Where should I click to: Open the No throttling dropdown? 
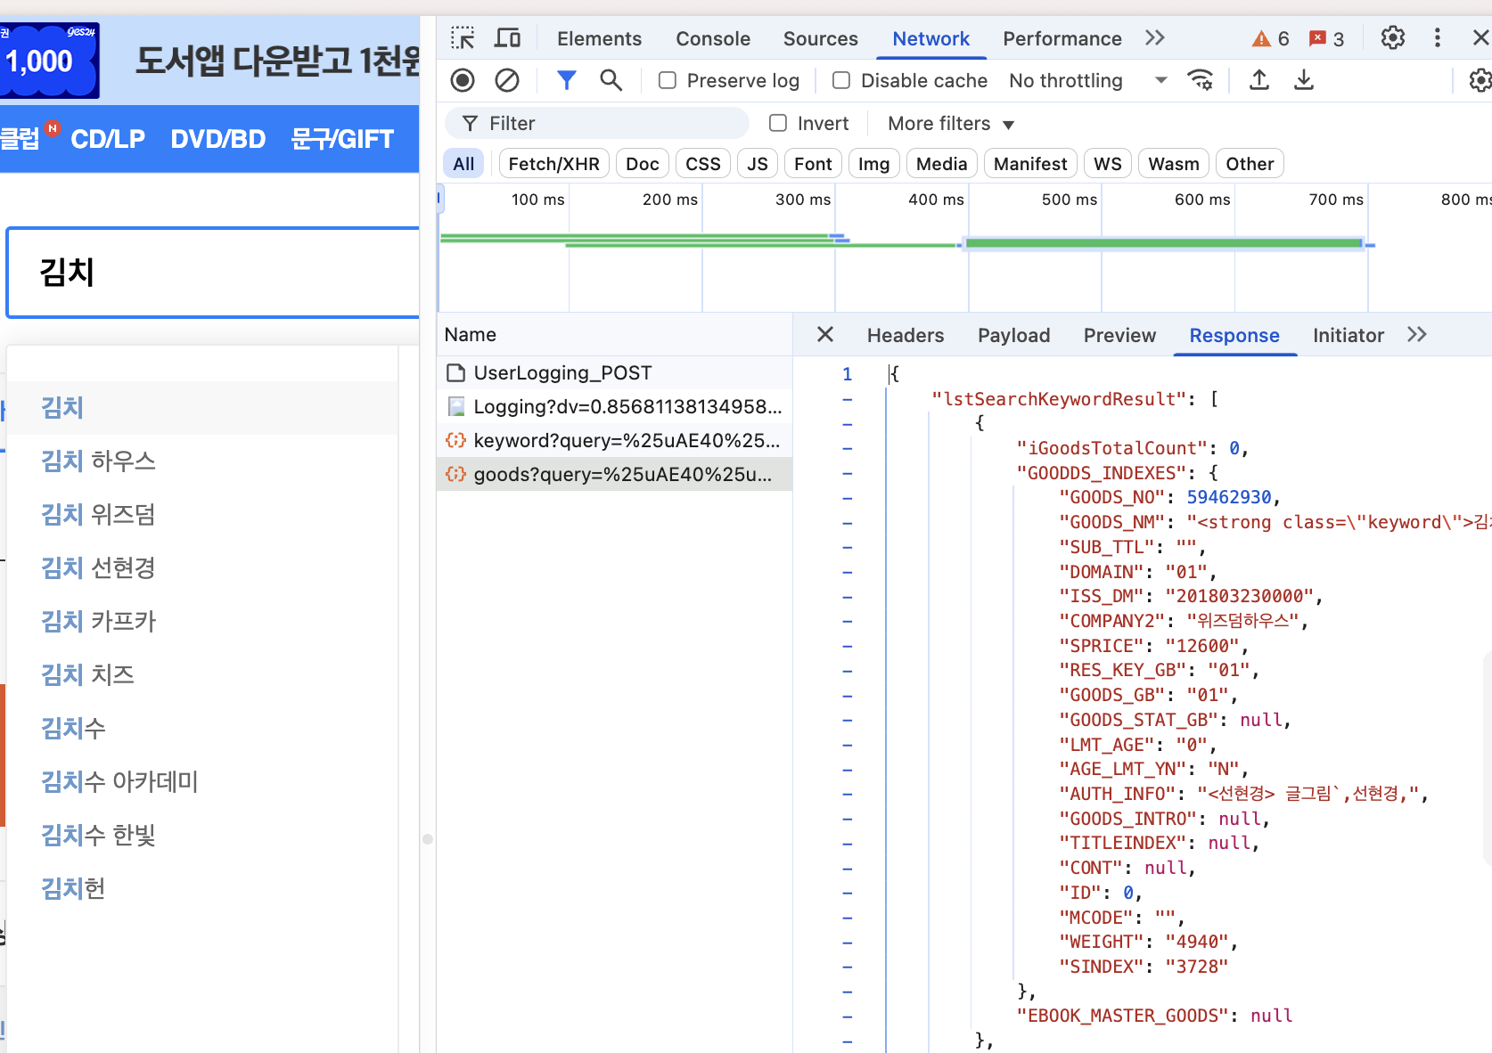tap(1087, 80)
